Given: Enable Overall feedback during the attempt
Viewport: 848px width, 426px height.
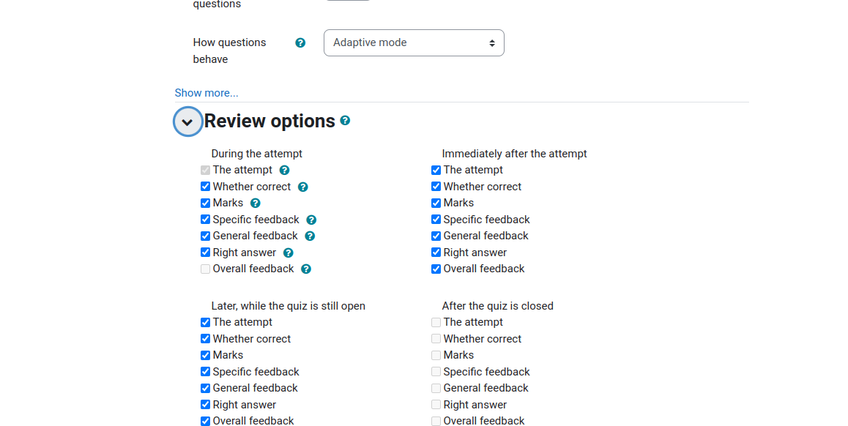Looking at the screenshot, I should [206, 269].
